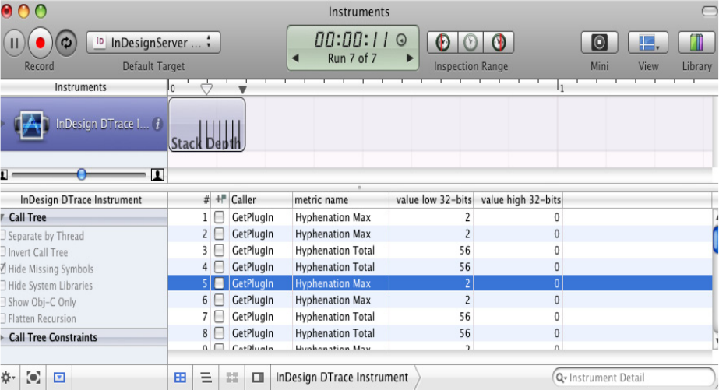Open the InDesignServer target dropdown
This screenshot has width=719, height=390.
click(153, 43)
